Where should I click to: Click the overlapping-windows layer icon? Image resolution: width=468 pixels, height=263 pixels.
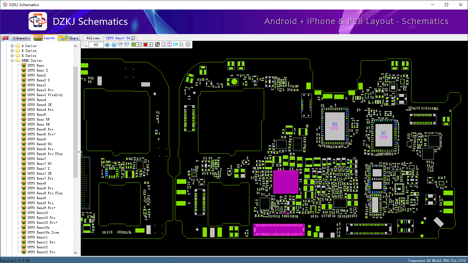pos(157,44)
